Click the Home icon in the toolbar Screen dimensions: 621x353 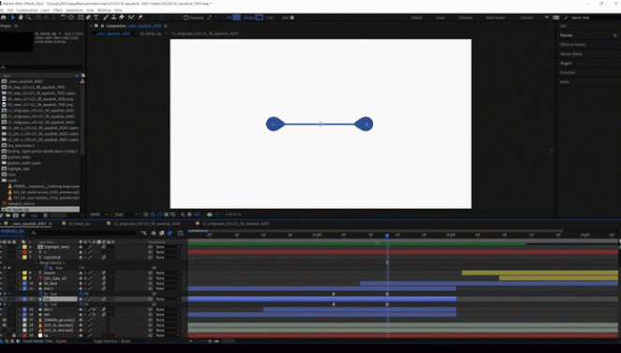pyautogui.click(x=4, y=18)
